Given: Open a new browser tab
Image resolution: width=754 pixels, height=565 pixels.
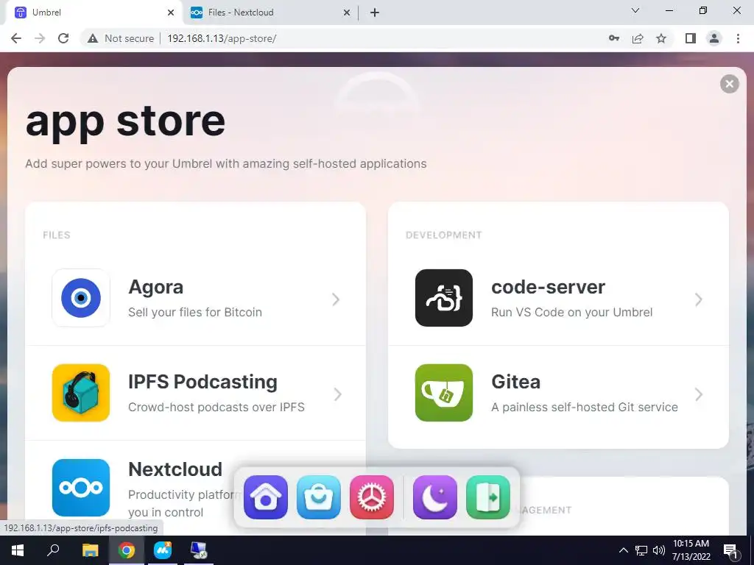Looking at the screenshot, I should click(375, 13).
